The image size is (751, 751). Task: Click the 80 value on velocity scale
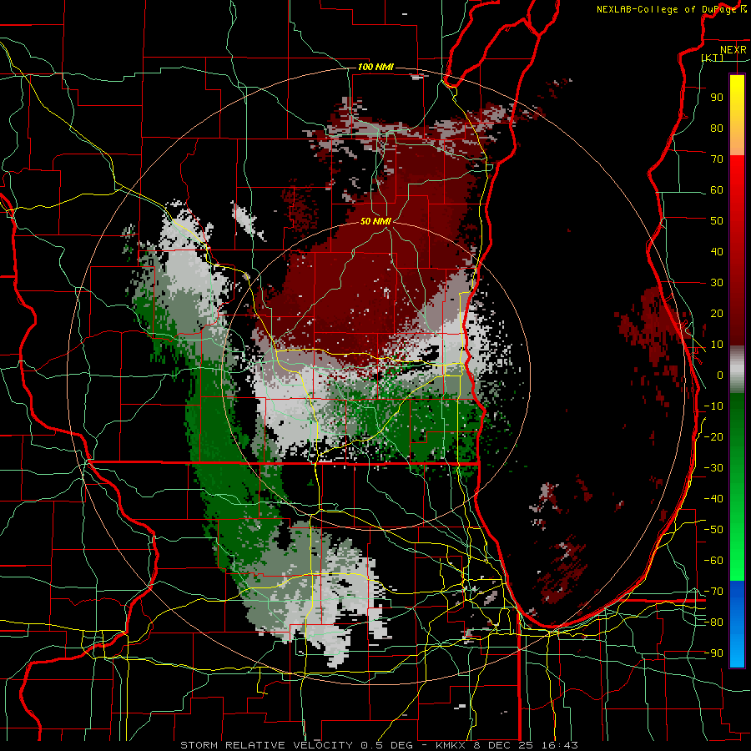click(x=717, y=128)
